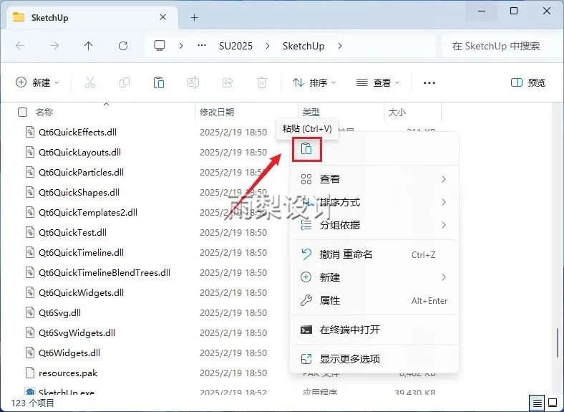This screenshot has width=564, height=412.
Task: Open the 查看 view dropdown in toolbar
Action: (378, 83)
